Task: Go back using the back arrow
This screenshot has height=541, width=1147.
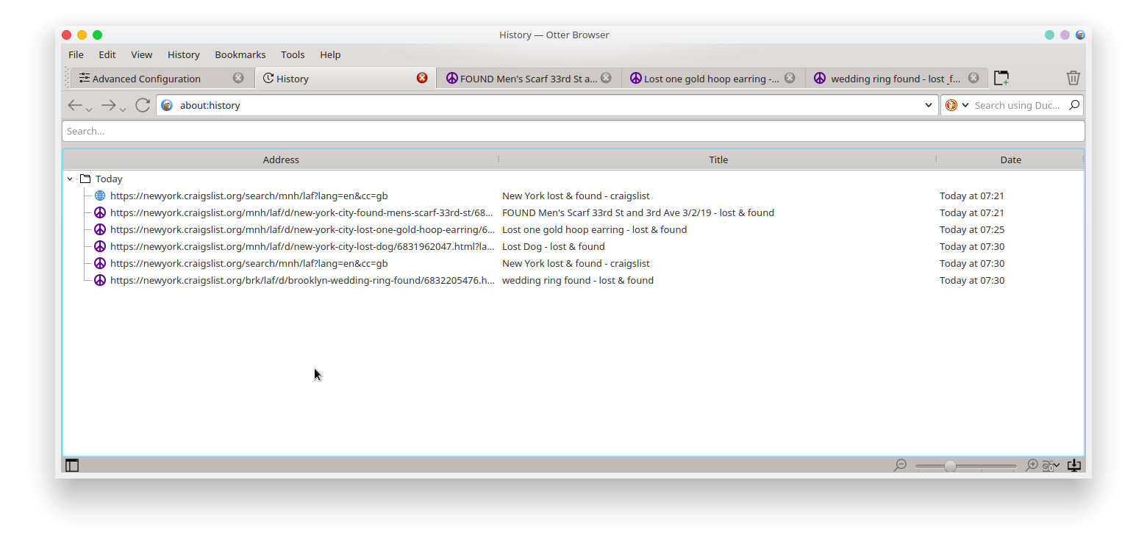Action: pos(74,105)
